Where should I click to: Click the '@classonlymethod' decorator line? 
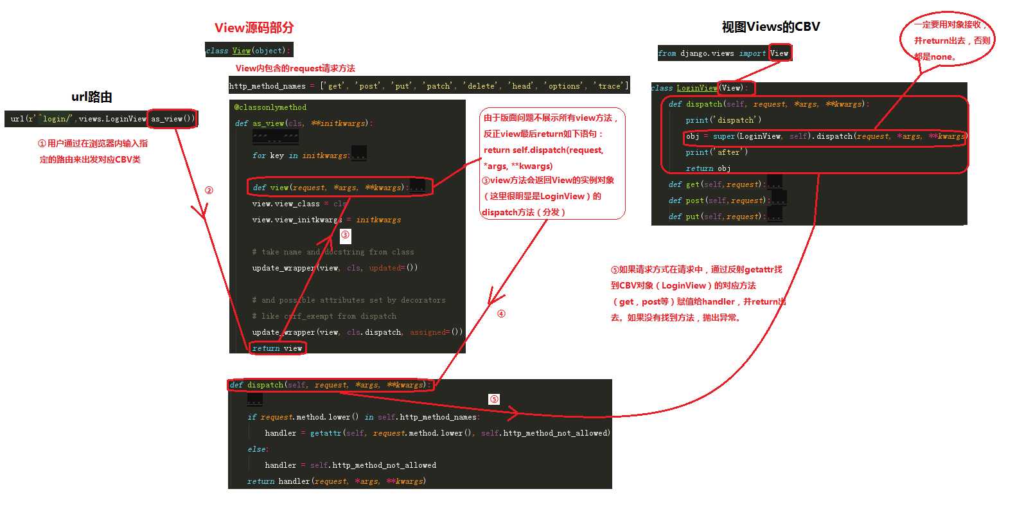[270, 107]
